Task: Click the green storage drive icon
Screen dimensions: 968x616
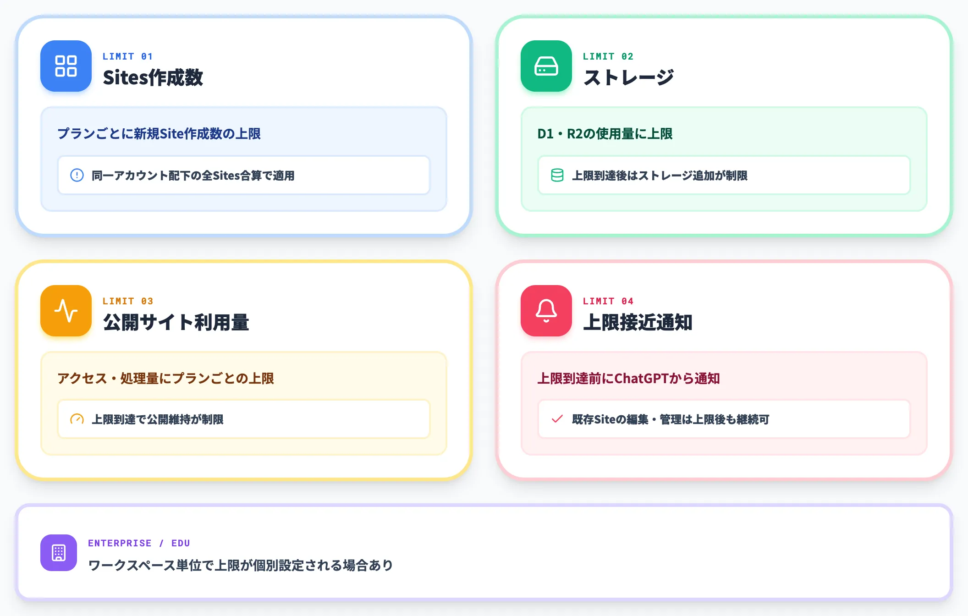Action: [546, 66]
